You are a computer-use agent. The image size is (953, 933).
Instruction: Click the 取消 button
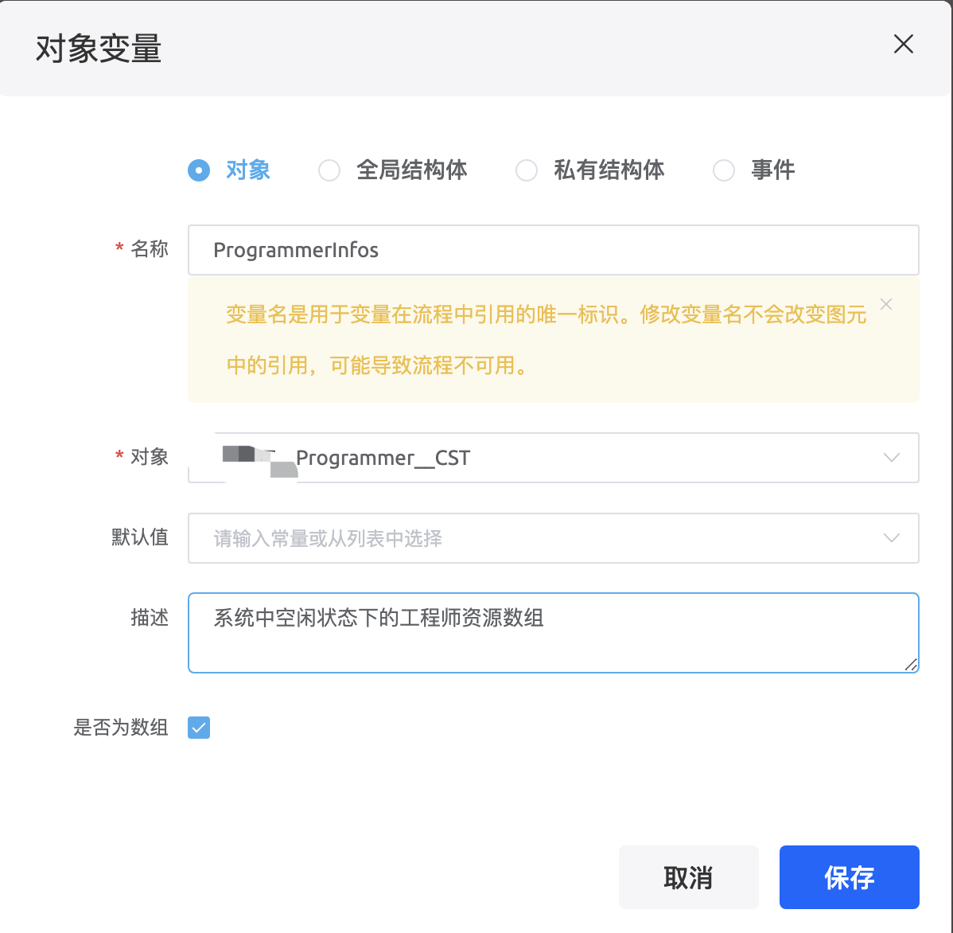(688, 877)
